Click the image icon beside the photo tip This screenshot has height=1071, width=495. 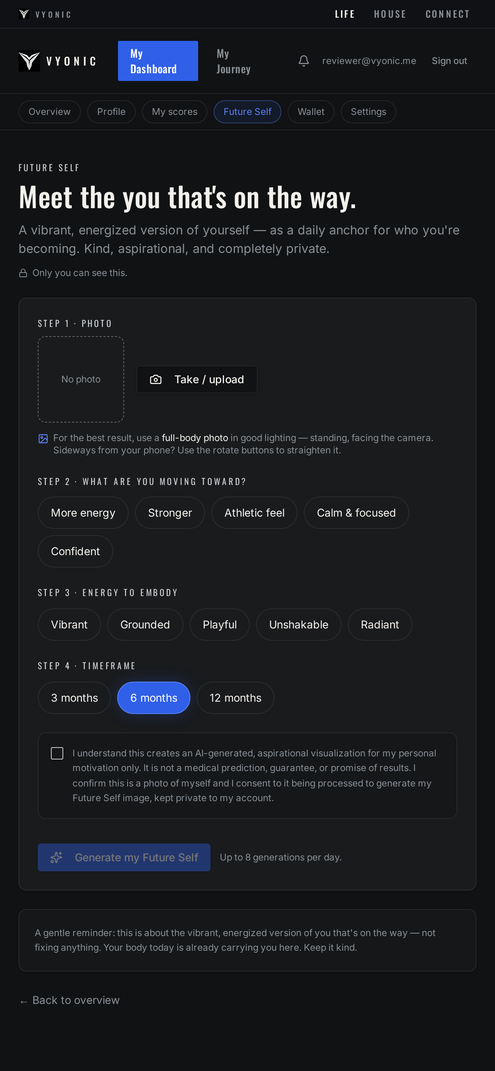pos(43,439)
